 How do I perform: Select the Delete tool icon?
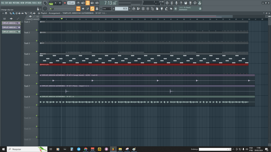[x=16, y=13]
